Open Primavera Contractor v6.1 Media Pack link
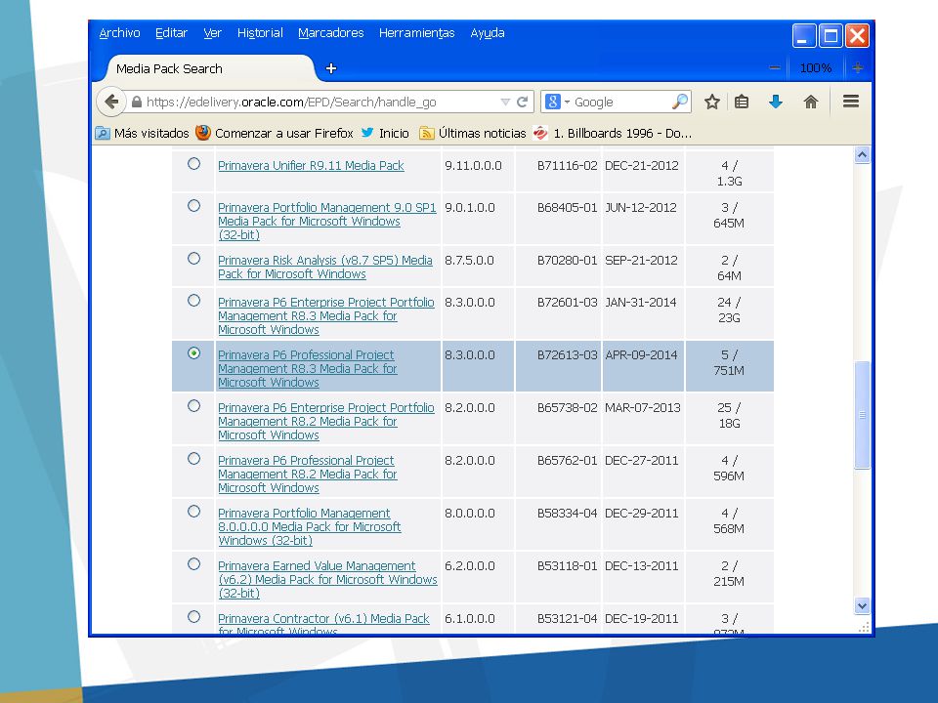The height and width of the screenshot is (703, 938). pos(323,624)
